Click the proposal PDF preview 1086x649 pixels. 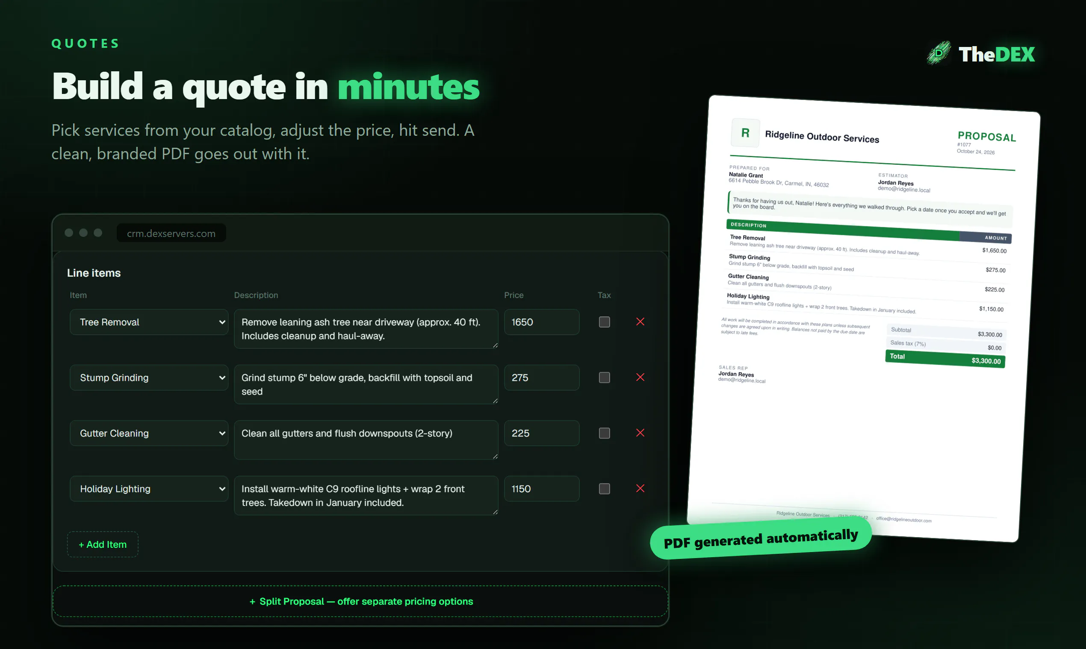863,319
